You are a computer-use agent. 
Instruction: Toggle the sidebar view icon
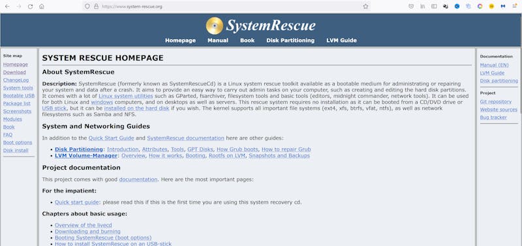(x=434, y=7)
